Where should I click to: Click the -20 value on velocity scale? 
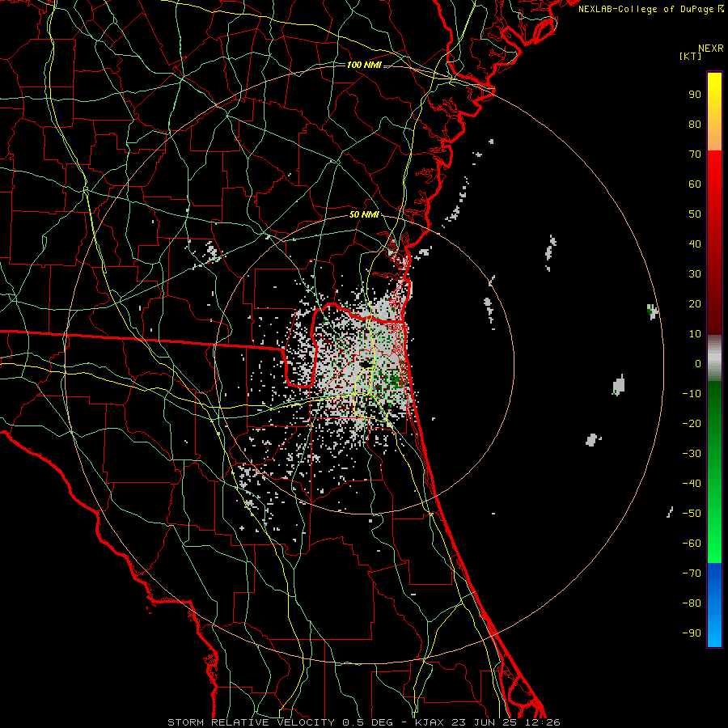(692, 423)
